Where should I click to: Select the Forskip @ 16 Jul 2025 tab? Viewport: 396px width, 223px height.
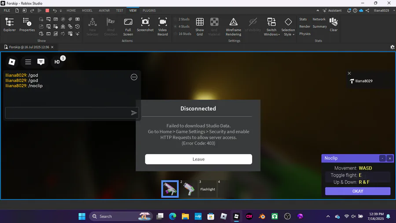pyautogui.click(x=29, y=47)
